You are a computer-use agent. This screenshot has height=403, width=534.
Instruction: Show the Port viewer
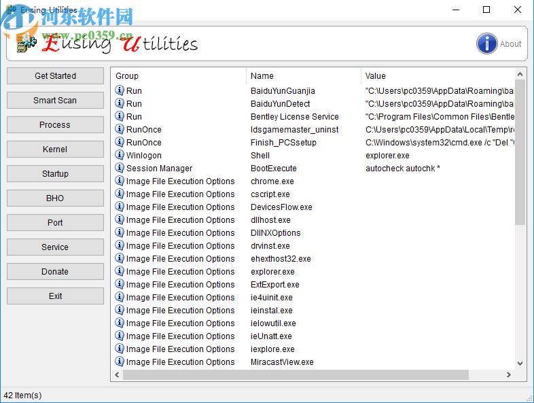click(55, 222)
